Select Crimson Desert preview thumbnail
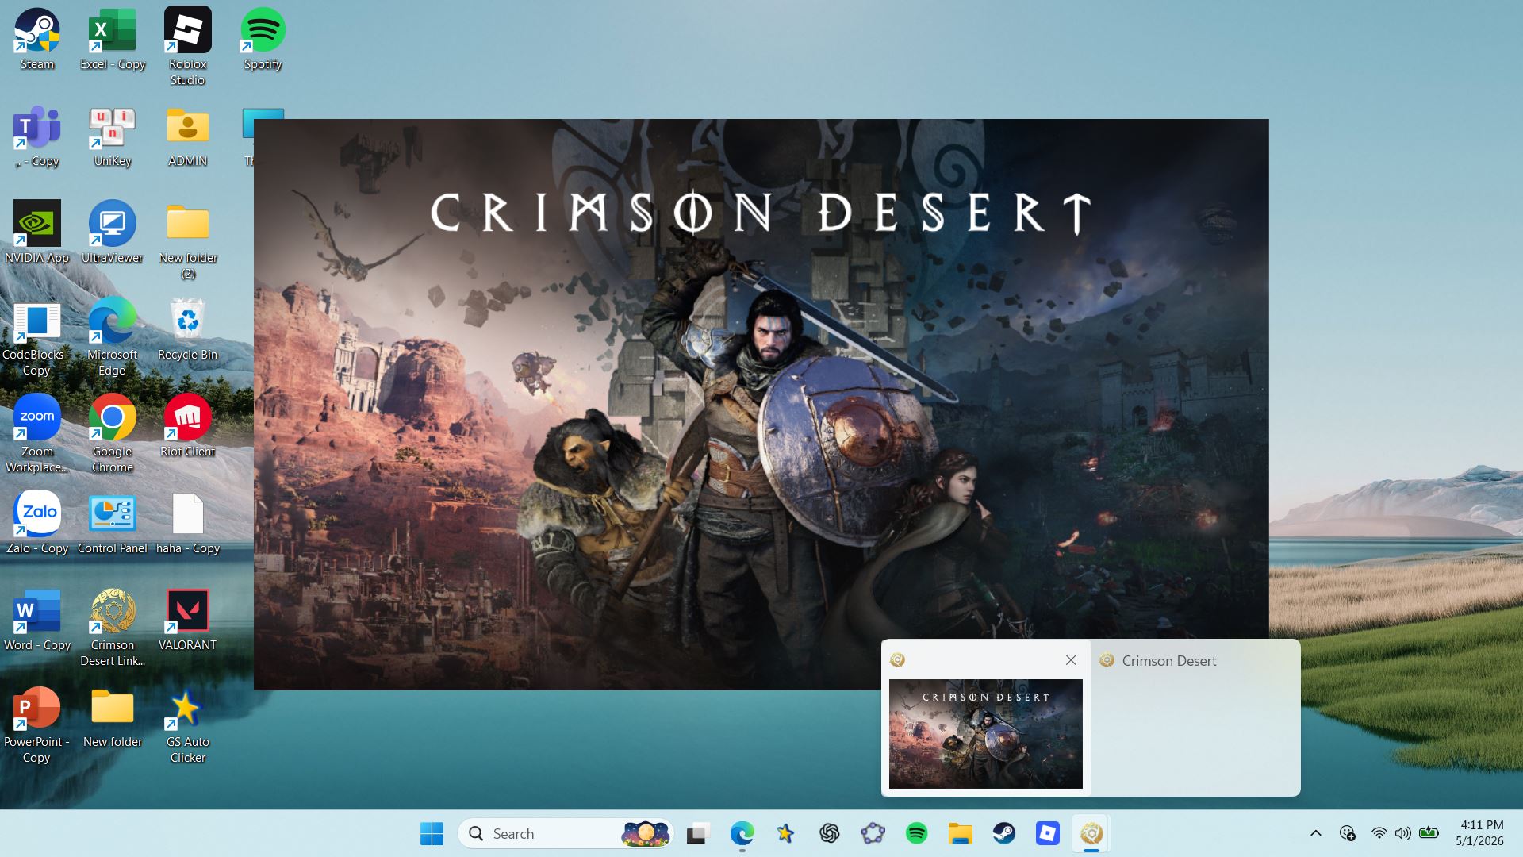Viewport: 1523px width, 857px height. [985, 734]
